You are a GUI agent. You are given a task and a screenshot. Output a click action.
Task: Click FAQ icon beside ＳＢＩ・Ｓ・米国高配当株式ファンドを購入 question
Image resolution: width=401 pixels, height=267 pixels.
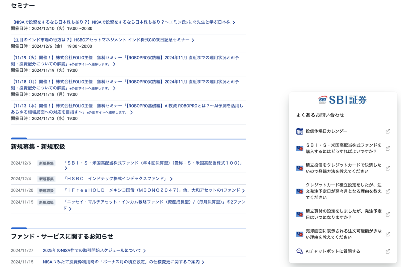tap(300, 149)
